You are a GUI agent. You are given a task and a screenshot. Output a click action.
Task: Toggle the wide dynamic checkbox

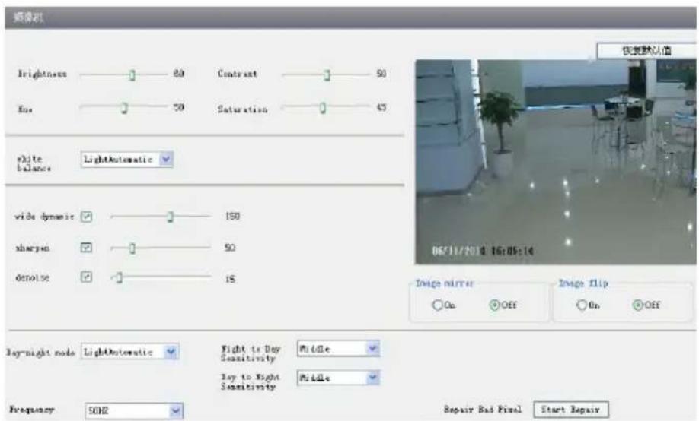pos(87,217)
